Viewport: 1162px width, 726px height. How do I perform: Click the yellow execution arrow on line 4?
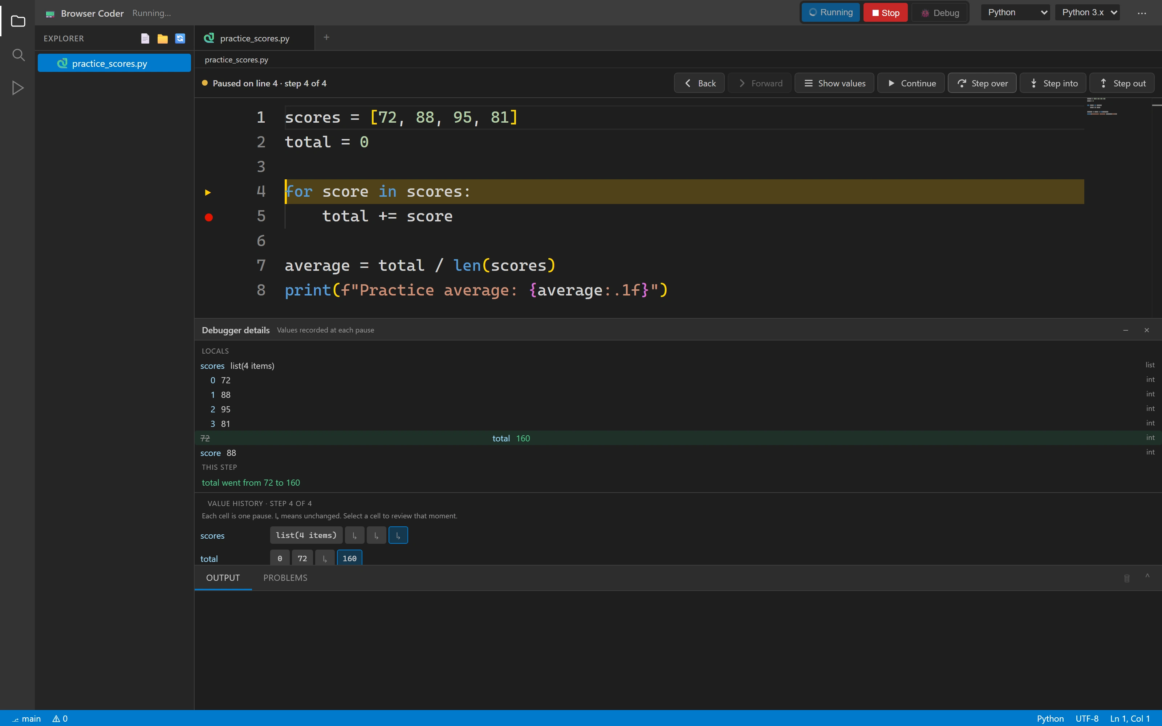[208, 192]
